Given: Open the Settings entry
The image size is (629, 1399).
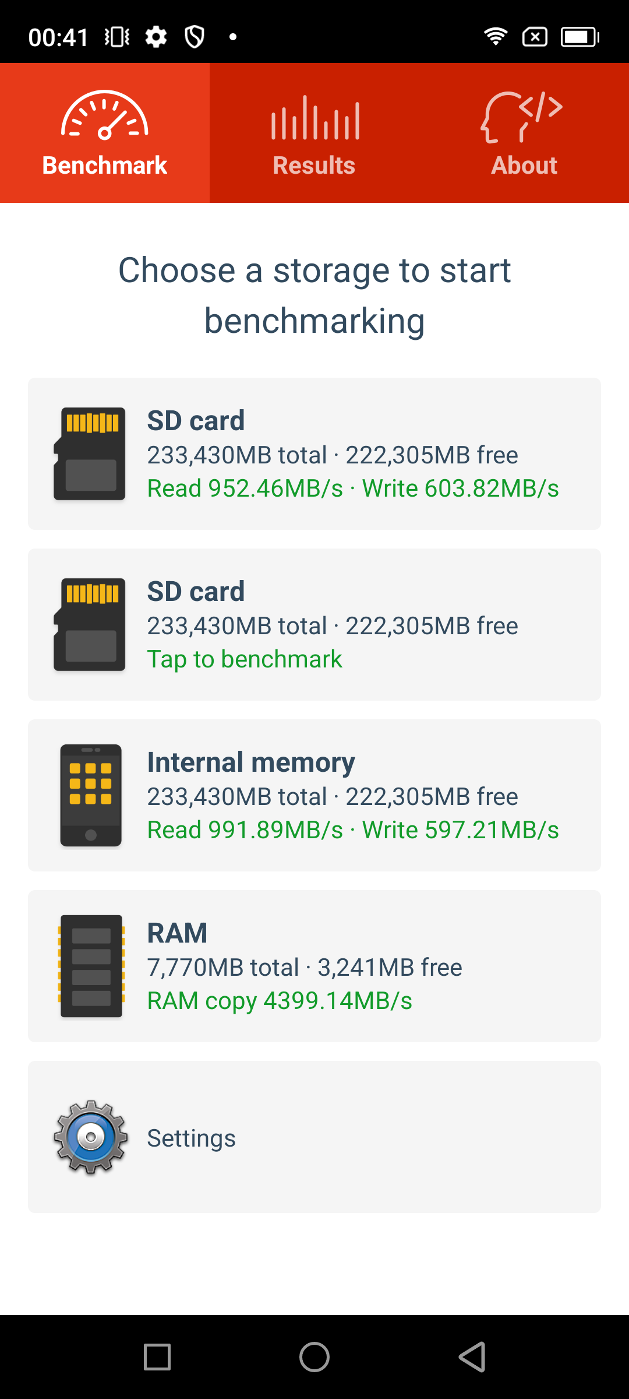Looking at the screenshot, I should (x=191, y=1138).
